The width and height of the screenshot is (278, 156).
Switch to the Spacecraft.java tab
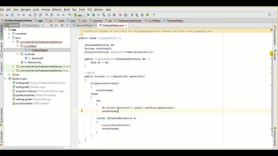click(84, 25)
